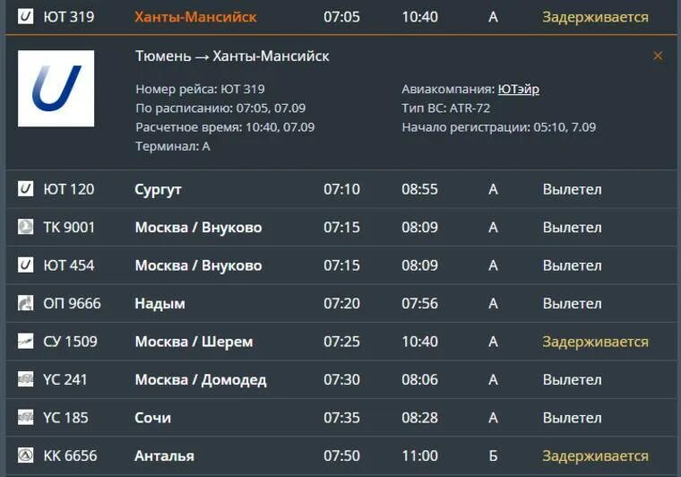This screenshot has width=681, height=477.
Task: Click airline icon next to КК 6656
Action: (25, 455)
